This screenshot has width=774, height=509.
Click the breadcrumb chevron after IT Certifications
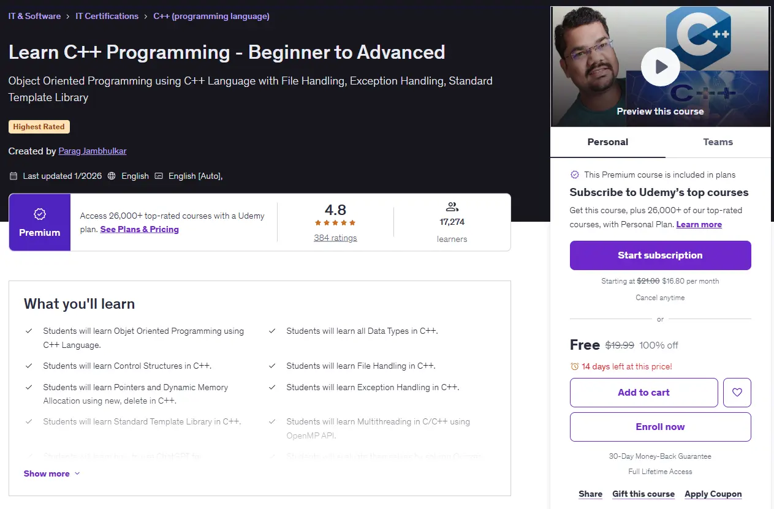click(146, 17)
